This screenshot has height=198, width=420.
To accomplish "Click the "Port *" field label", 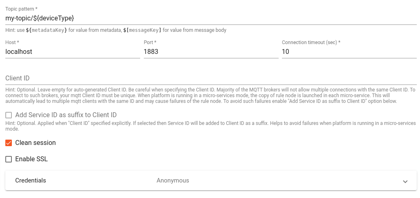I will pos(150,42).
